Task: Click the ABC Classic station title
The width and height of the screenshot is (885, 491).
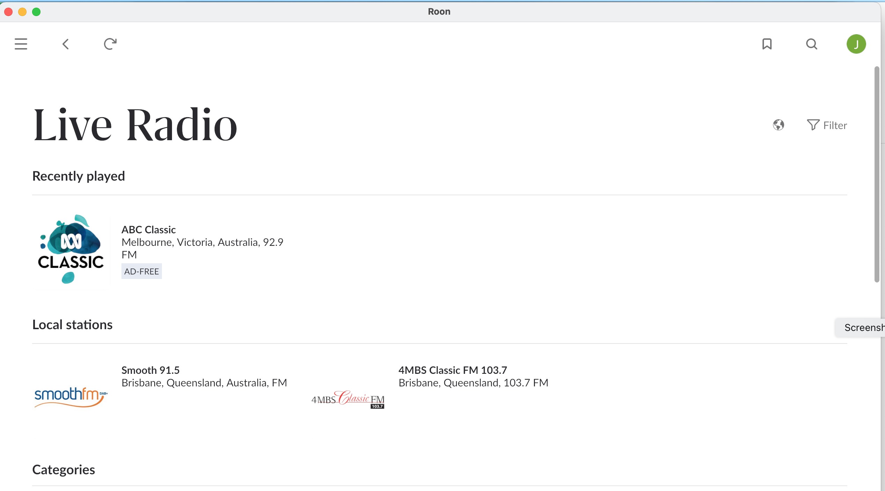Action: coord(148,229)
